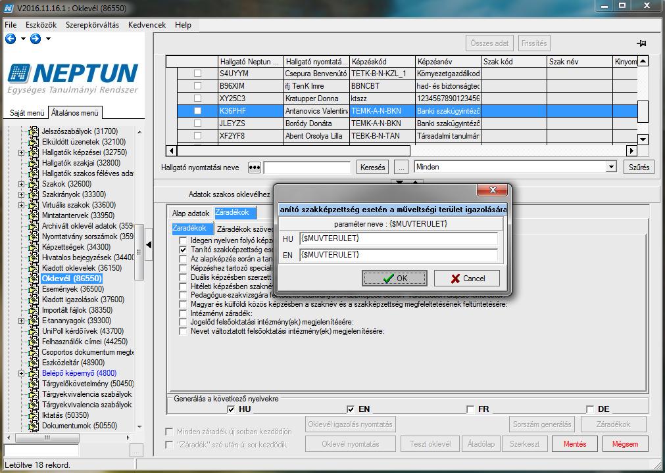Open the Kedvencek menu
The height and width of the screenshot is (473, 665).
pos(147,25)
